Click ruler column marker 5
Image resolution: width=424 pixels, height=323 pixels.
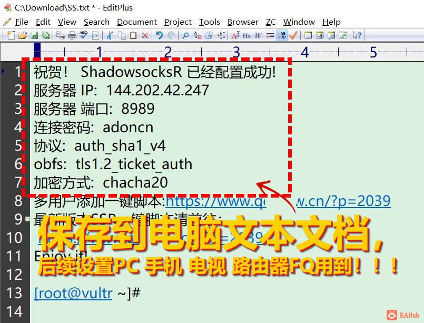point(373,52)
